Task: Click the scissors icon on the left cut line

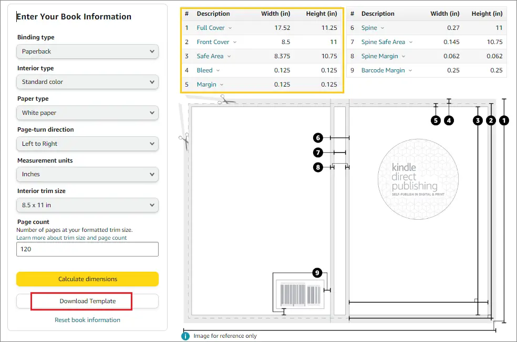Action: pos(184,142)
